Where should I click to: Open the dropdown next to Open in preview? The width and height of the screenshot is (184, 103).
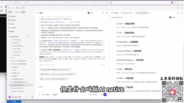179,17
